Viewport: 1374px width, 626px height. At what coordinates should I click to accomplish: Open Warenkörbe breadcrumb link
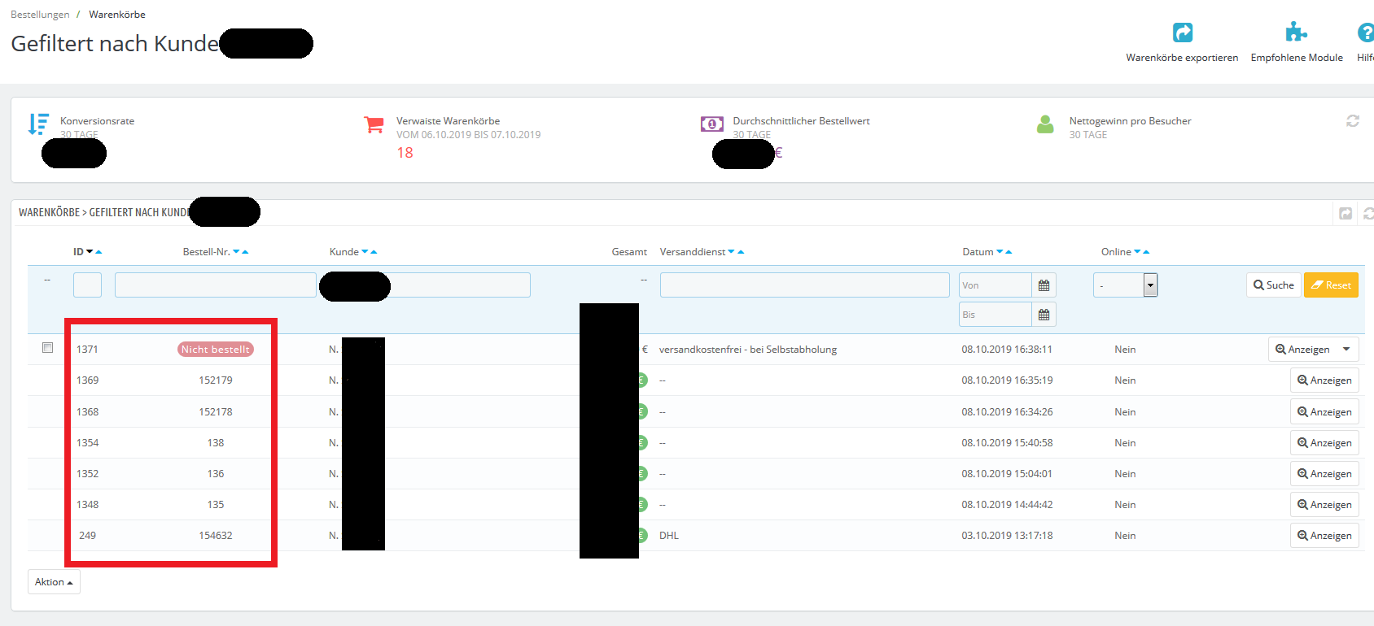pos(117,15)
